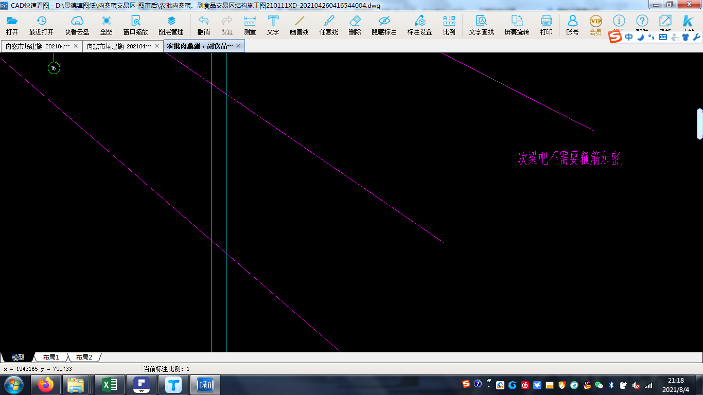Open Sogou soft keyboard icon
This screenshot has height=395, width=703.
coord(663,37)
